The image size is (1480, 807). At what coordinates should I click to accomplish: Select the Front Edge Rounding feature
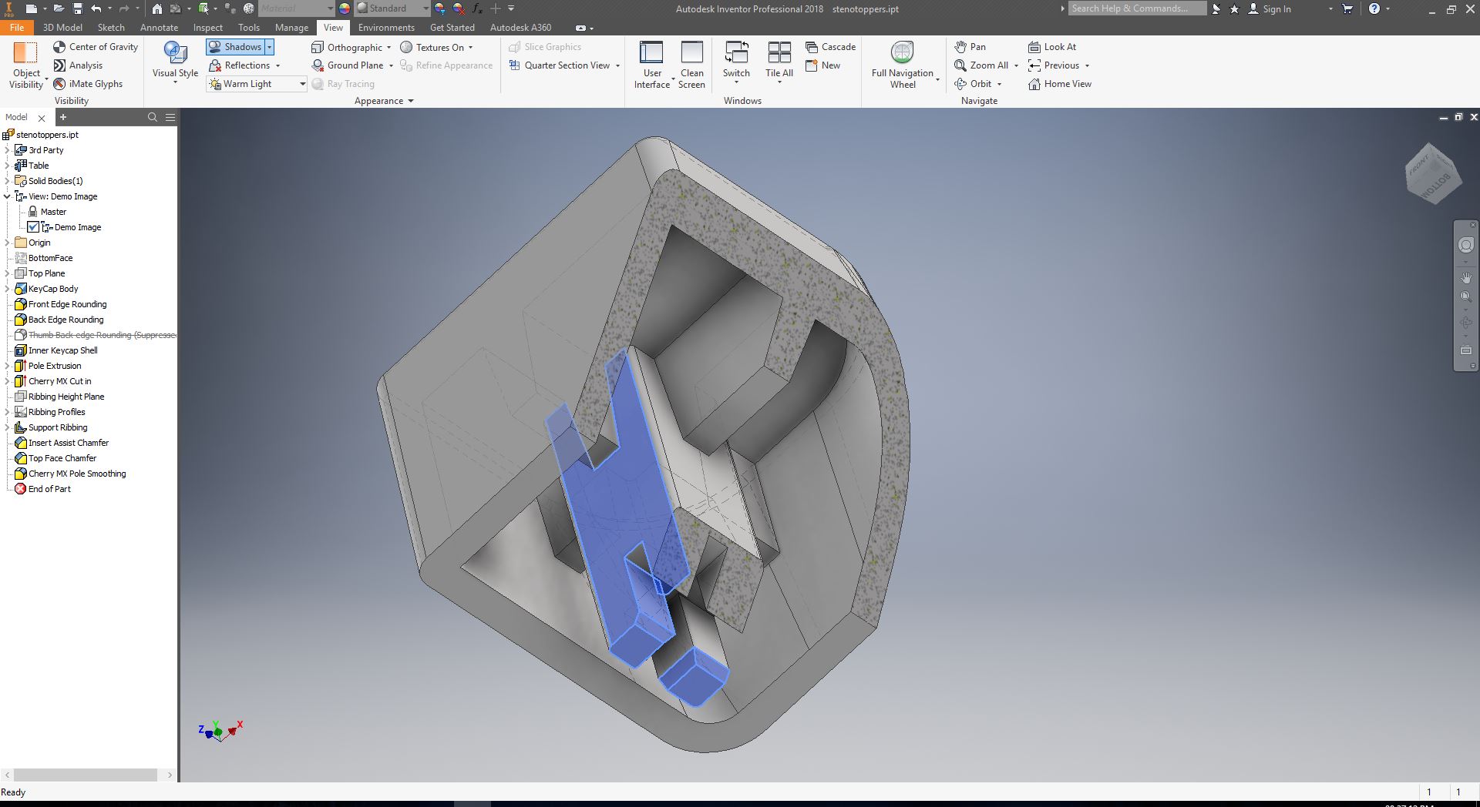click(x=61, y=304)
